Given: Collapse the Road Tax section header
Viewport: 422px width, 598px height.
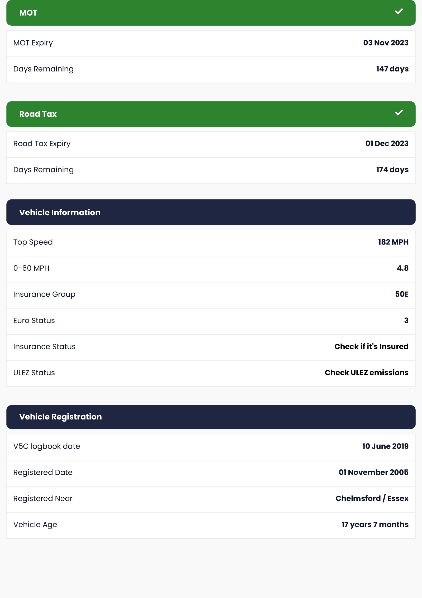Looking at the screenshot, I should (x=211, y=114).
